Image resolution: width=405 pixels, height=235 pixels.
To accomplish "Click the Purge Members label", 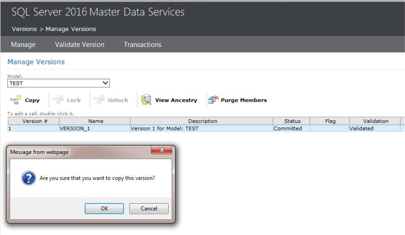I will click(x=244, y=100).
